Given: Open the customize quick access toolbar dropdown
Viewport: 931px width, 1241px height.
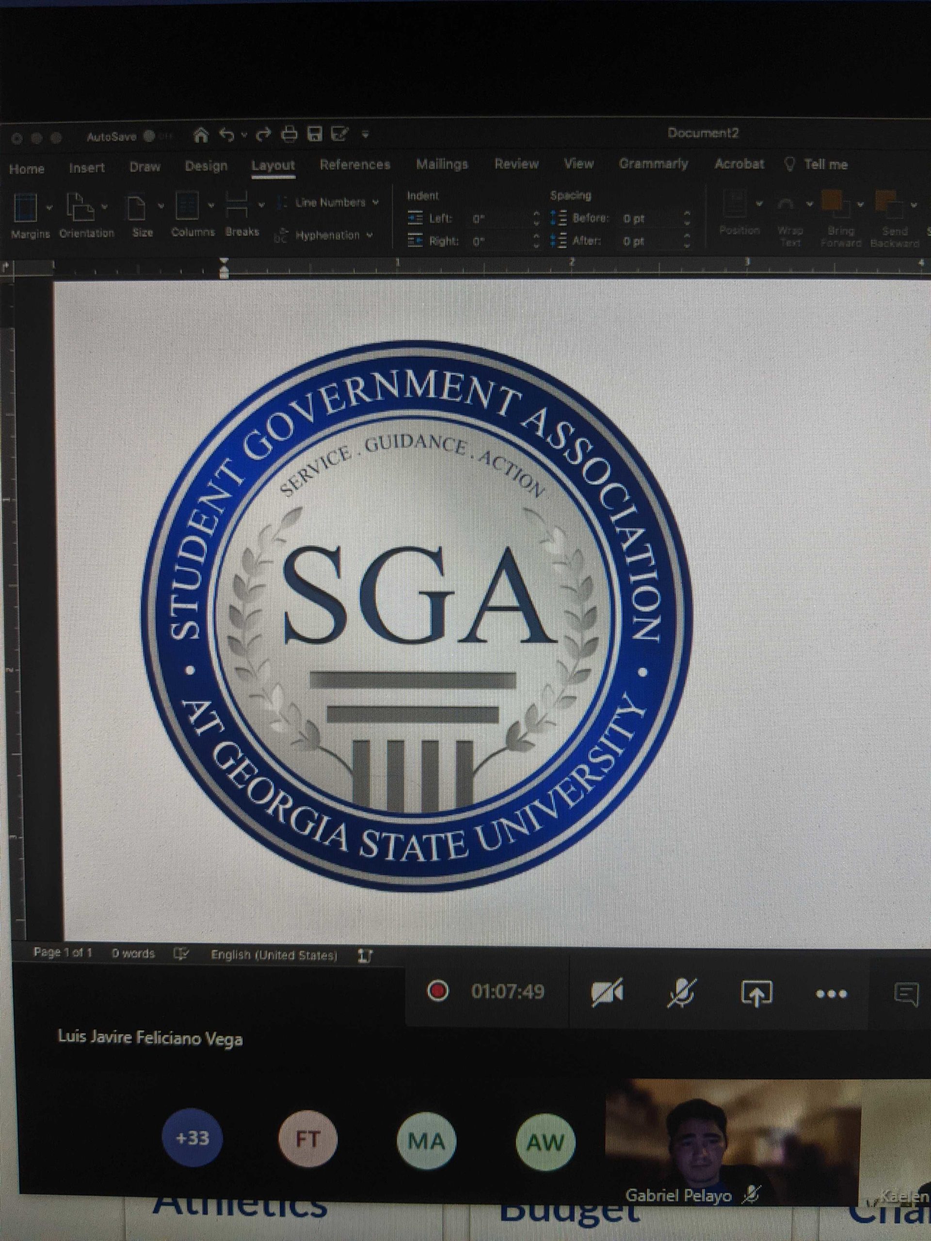Looking at the screenshot, I should tap(365, 135).
